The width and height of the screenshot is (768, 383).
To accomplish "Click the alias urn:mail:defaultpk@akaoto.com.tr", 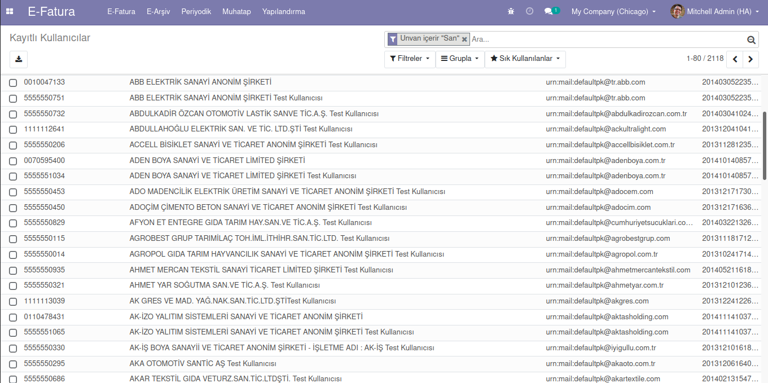I will [x=600, y=364].
